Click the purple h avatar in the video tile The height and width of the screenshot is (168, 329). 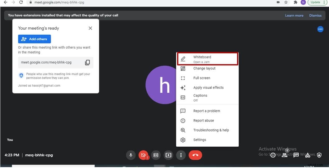[x=162, y=85]
